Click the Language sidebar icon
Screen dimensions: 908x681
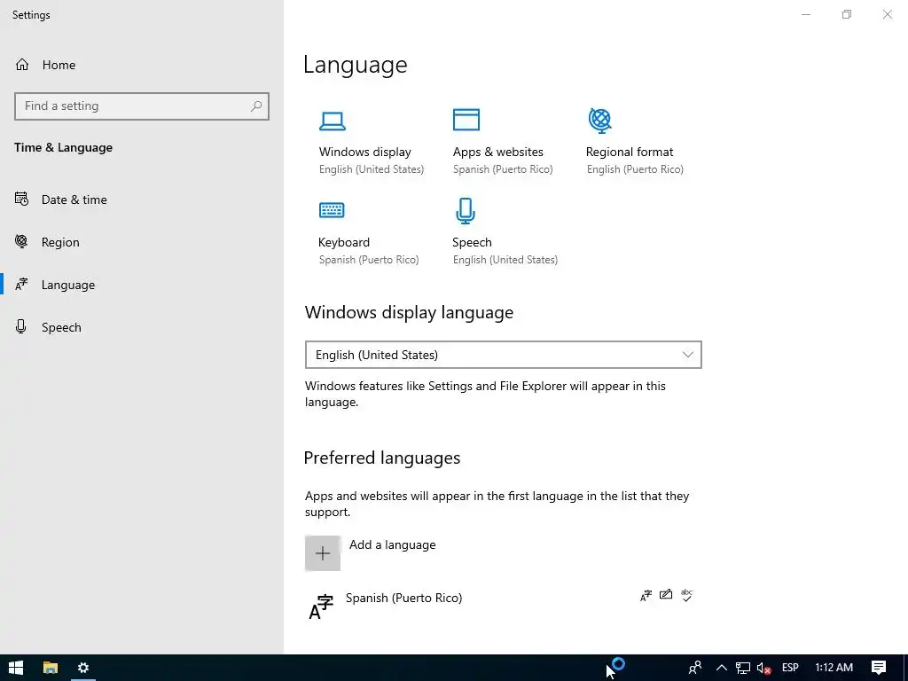(x=21, y=285)
